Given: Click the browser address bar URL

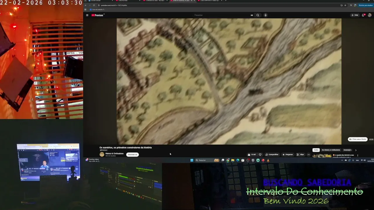Looking at the screenshot, I should 114,5.
